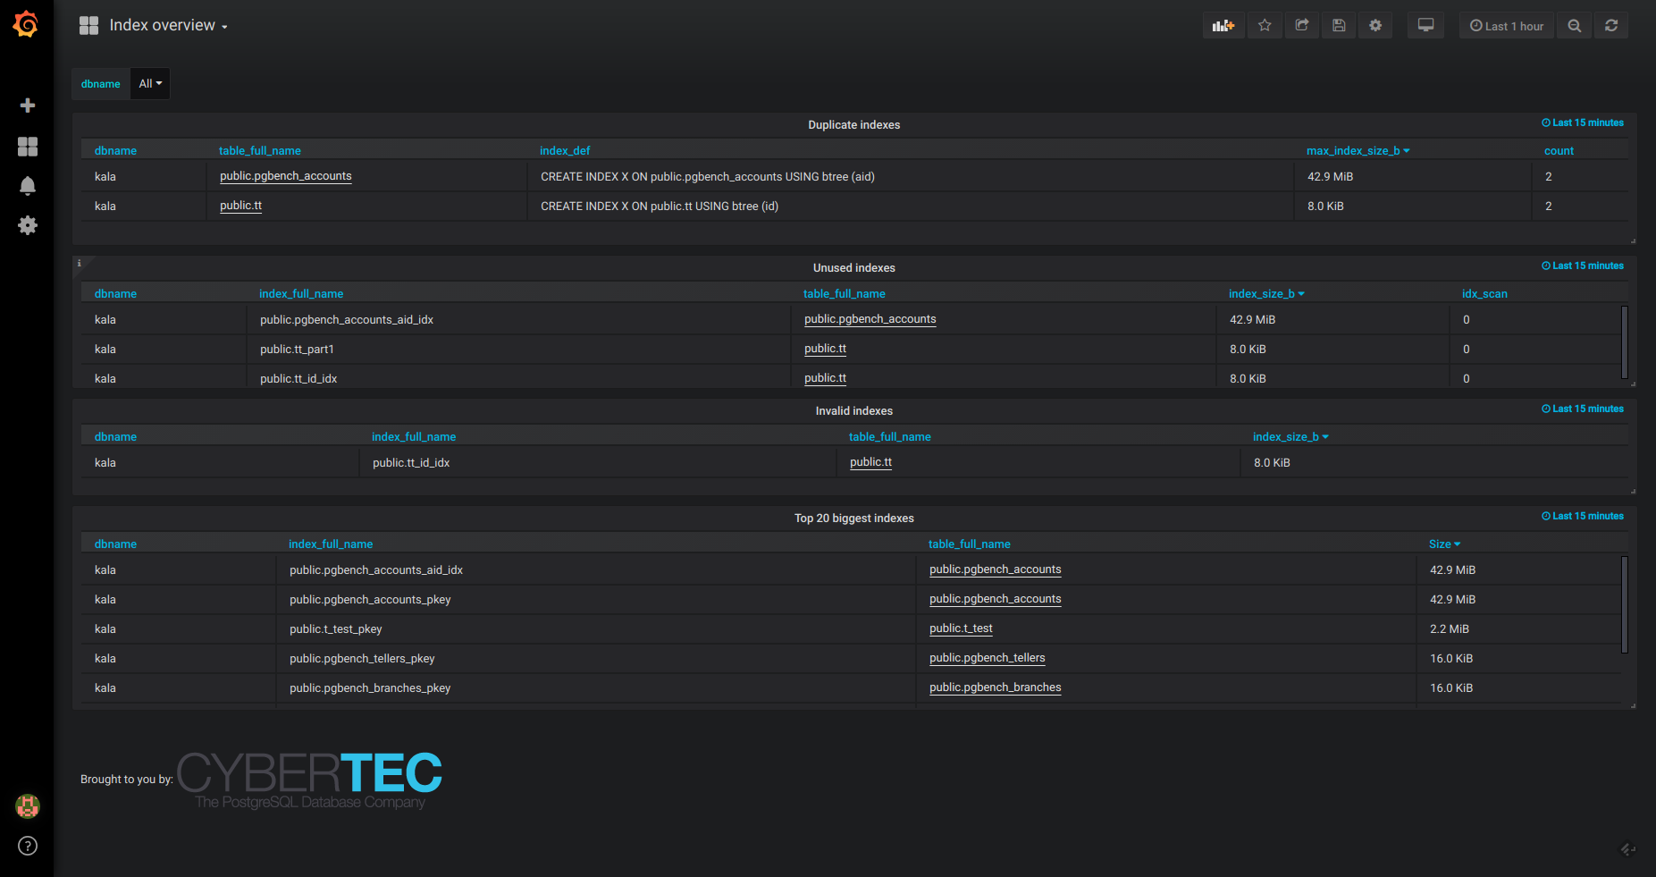Sort Duplicate indexes by max_index_size_b column

click(1353, 151)
